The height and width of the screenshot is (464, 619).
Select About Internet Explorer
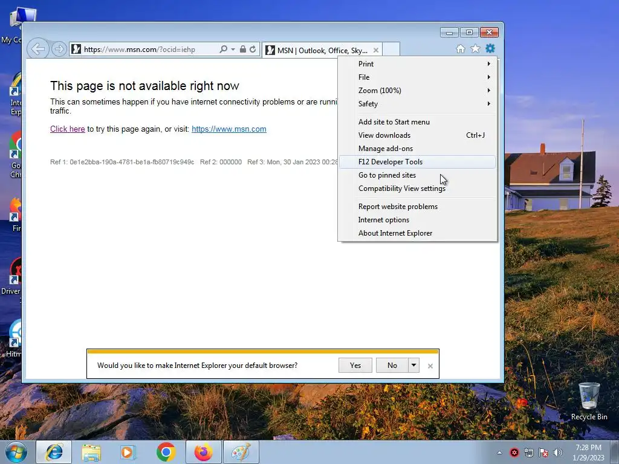(x=417, y=233)
